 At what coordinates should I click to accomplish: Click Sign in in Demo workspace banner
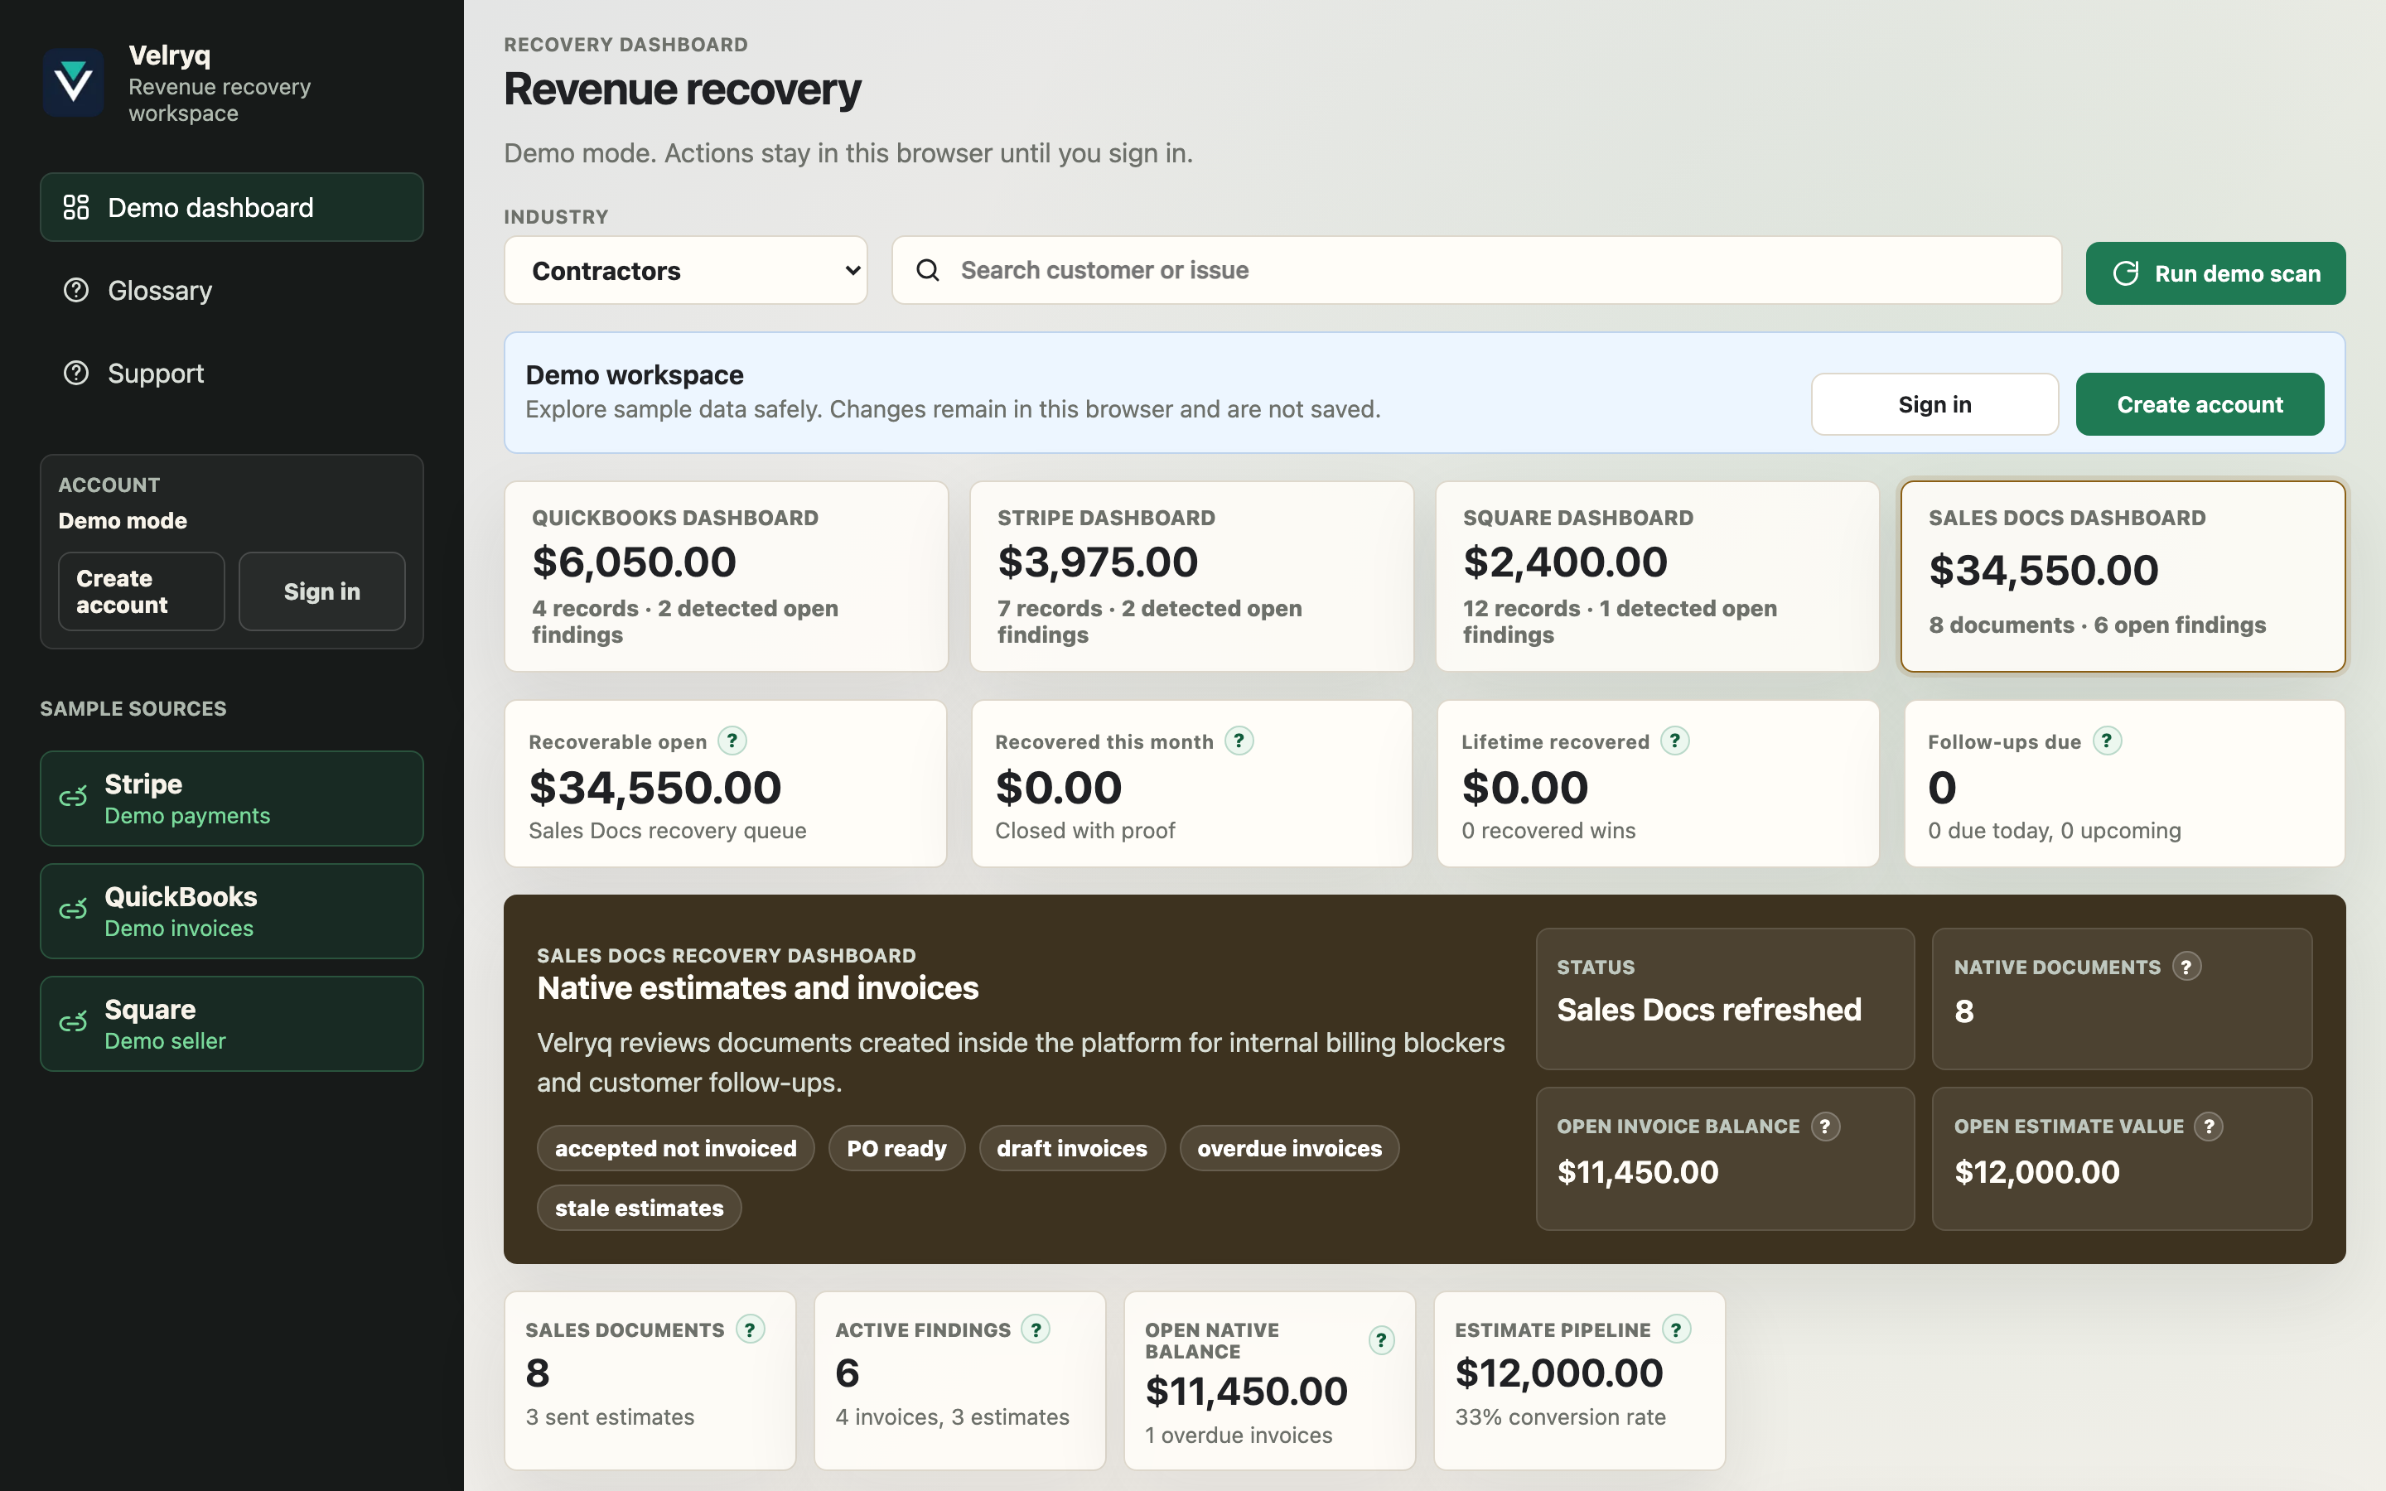tap(1934, 404)
